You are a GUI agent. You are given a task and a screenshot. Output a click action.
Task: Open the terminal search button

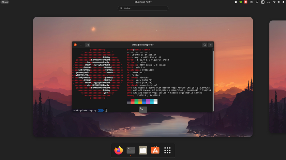coord(205,45)
